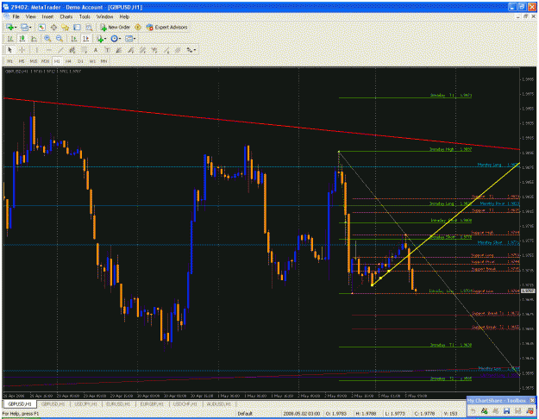
Task: Select the Horizontal Line drawing tool
Action: click(x=49, y=50)
